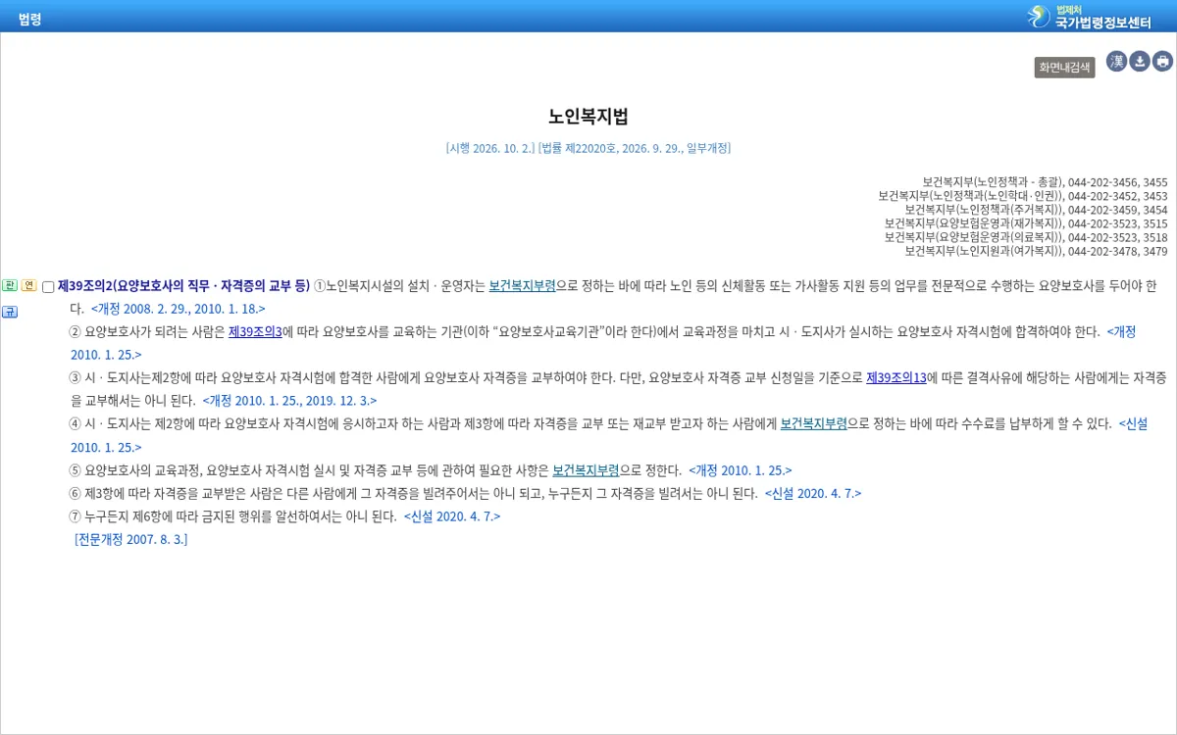Click <신설 2020. 4. 7.> note in paragraph ⑥
The width and height of the screenshot is (1177, 735).
click(813, 493)
